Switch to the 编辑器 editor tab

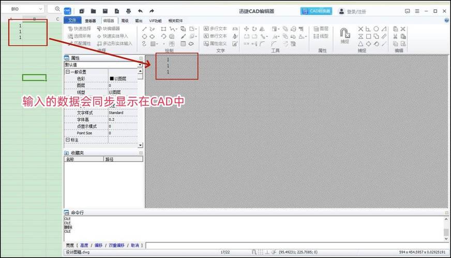click(109, 21)
